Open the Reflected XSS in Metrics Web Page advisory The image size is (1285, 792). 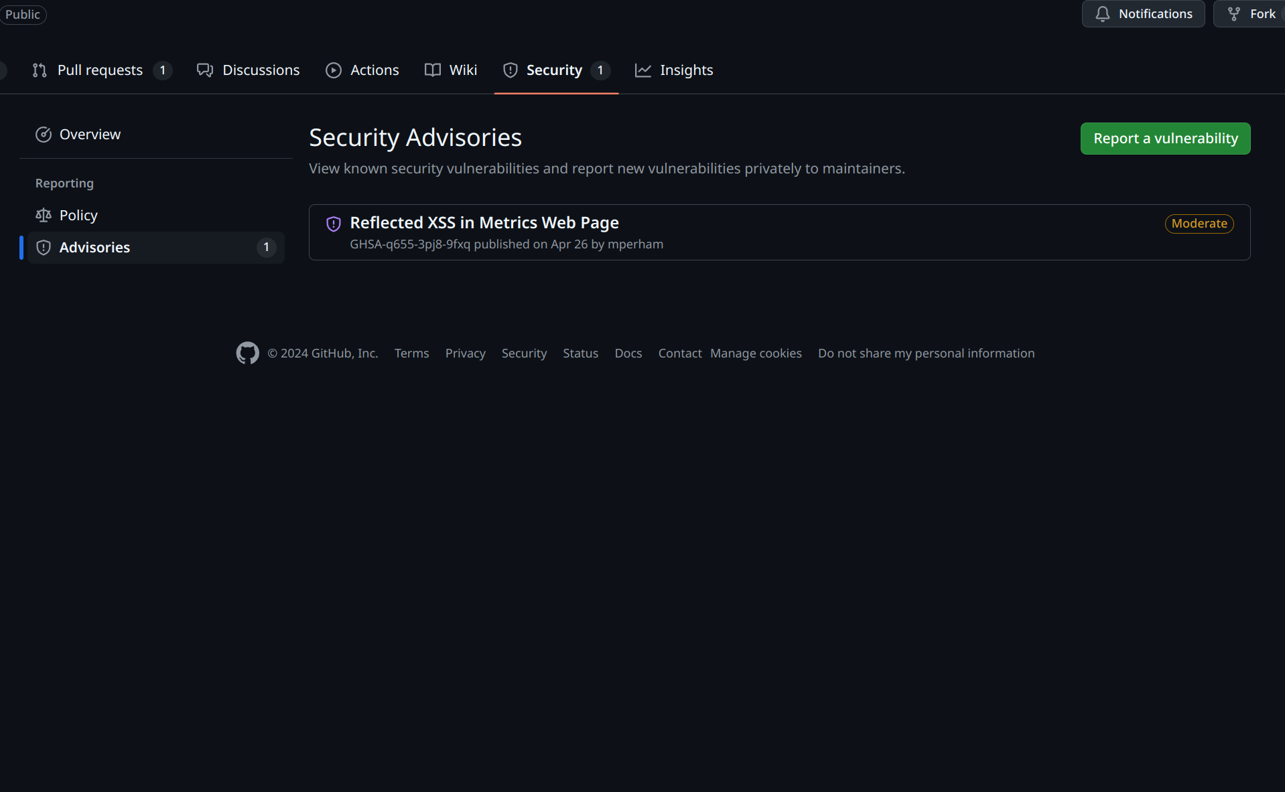484,223
